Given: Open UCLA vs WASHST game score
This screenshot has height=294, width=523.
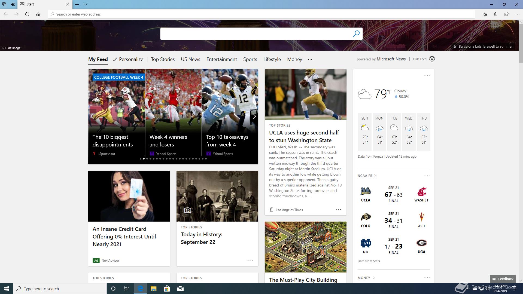Looking at the screenshot, I should pos(394,194).
